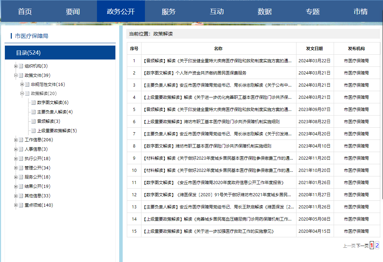Viewport: 383px width, 262px height.
Task: Select page 1 in the pagination
Action: coord(372,245)
